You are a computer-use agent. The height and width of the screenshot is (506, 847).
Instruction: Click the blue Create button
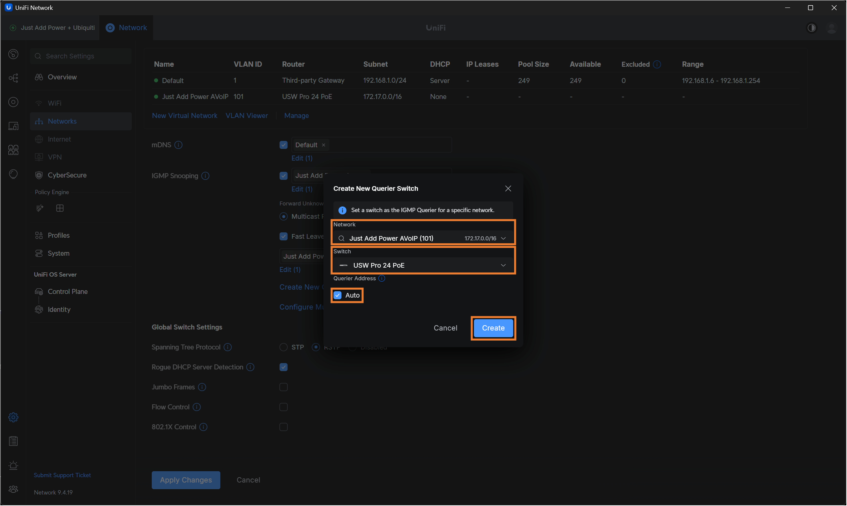click(493, 328)
